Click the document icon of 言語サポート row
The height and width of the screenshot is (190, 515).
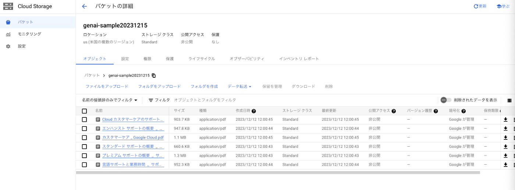tap(98, 165)
